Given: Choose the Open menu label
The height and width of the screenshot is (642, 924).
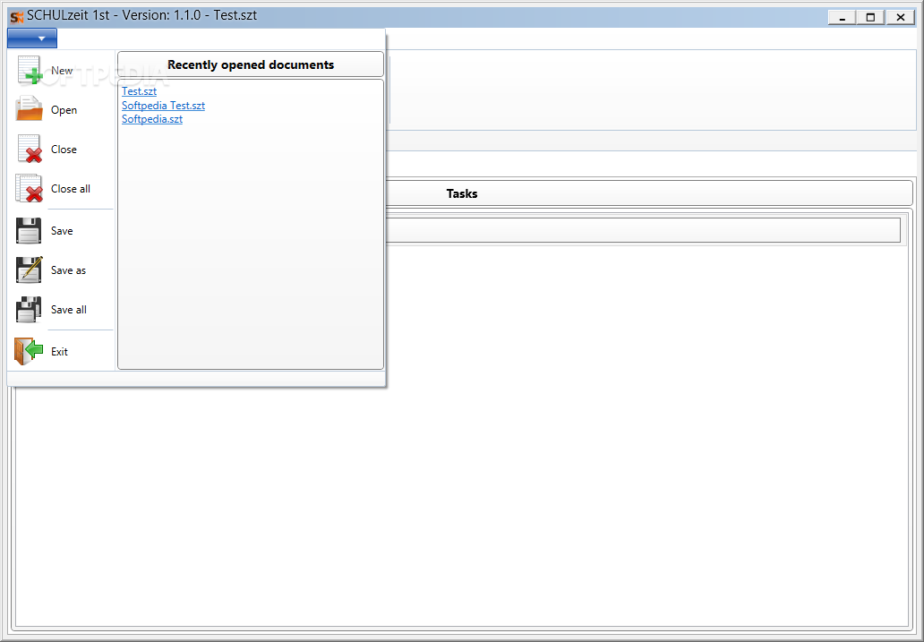Looking at the screenshot, I should (x=64, y=109).
